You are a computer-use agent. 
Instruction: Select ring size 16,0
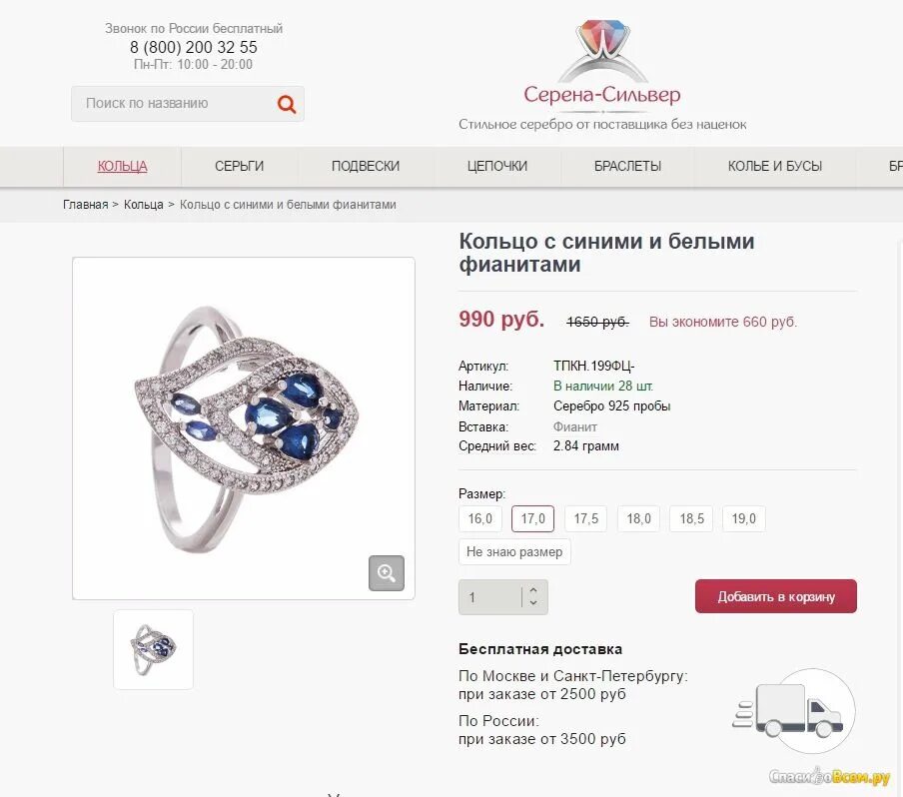pyautogui.click(x=480, y=519)
